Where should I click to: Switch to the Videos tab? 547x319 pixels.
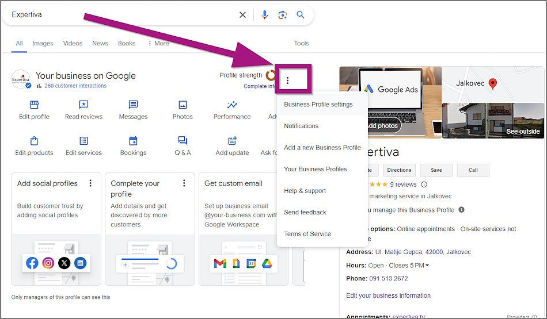point(73,43)
